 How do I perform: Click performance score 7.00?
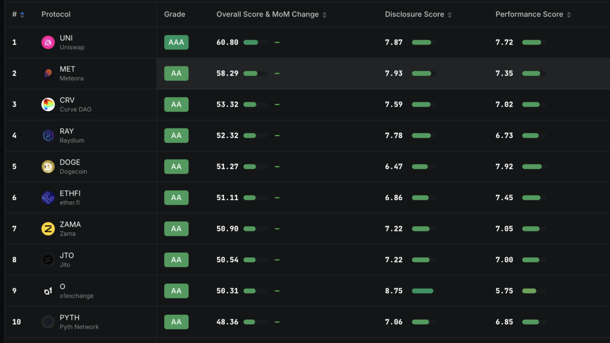click(504, 260)
